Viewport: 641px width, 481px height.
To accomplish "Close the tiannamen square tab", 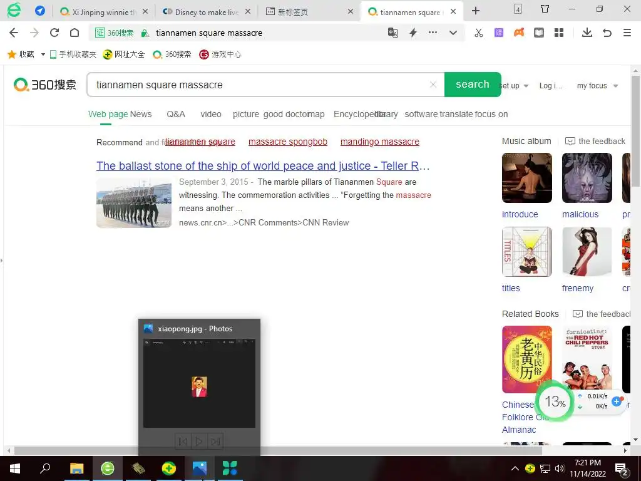I will [453, 12].
